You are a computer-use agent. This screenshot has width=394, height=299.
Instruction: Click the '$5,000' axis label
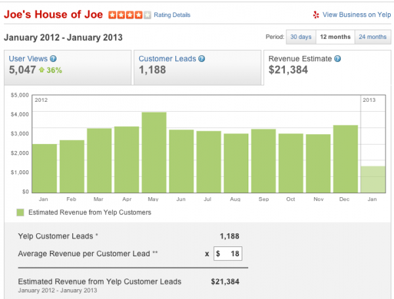20,95
